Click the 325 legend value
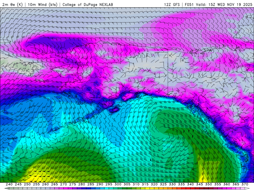The width and height of the screenshot is (254, 190). tap(163, 184)
